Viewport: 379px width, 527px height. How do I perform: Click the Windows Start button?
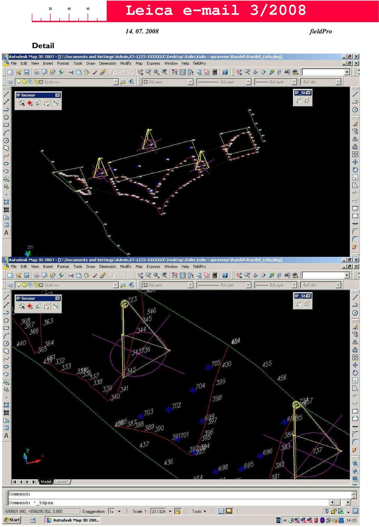[x=12, y=520]
